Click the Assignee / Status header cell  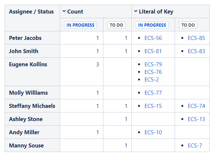tap(31, 12)
